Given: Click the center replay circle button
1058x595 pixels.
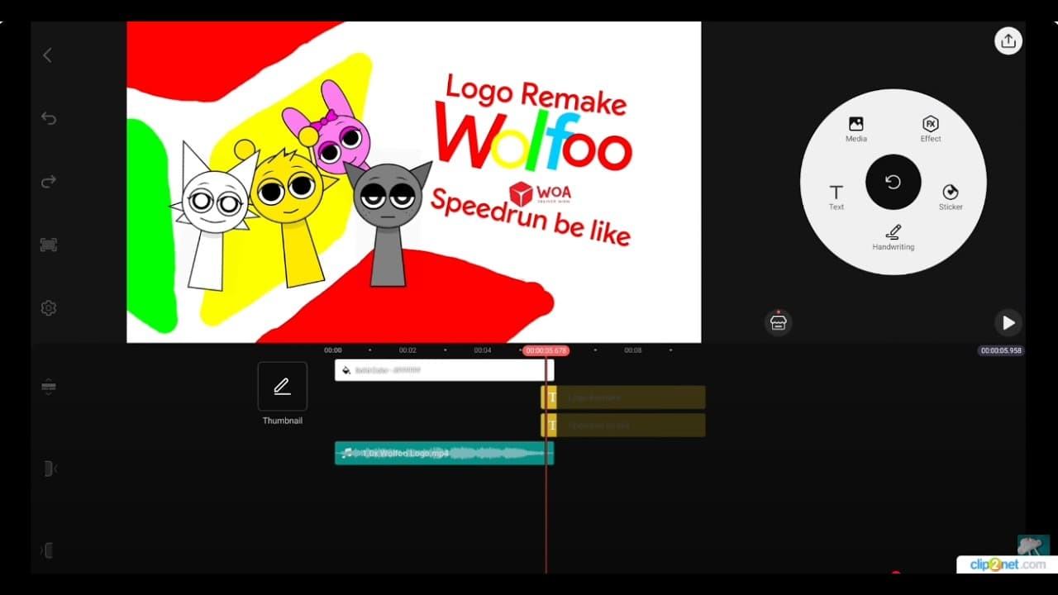Looking at the screenshot, I should (894, 182).
